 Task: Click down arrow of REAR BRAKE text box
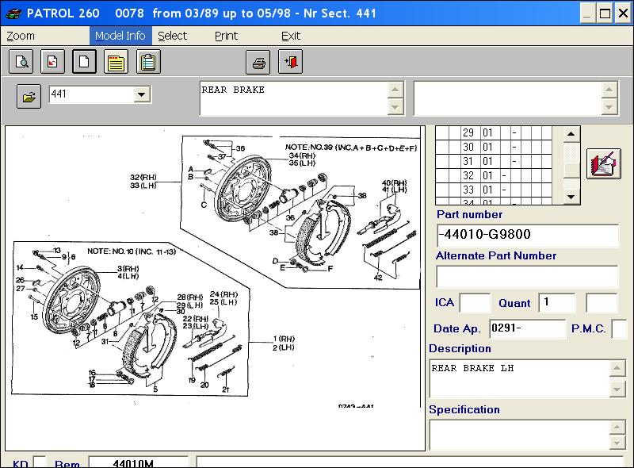tap(395, 107)
